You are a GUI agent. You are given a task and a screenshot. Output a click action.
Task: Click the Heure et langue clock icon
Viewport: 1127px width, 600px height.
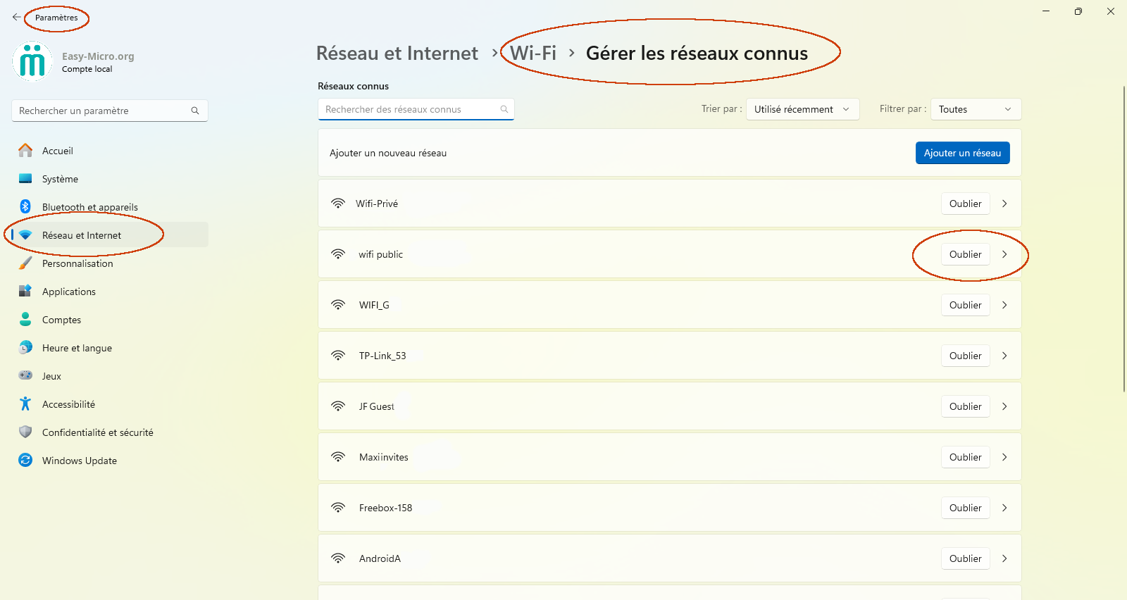click(25, 347)
